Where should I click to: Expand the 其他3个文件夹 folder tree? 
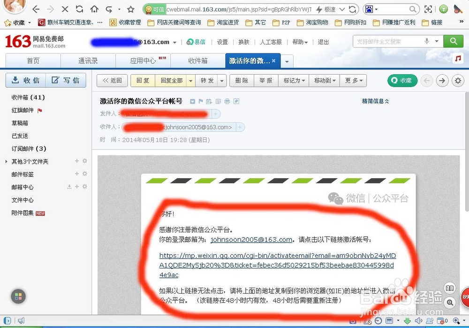pyautogui.click(x=6, y=161)
